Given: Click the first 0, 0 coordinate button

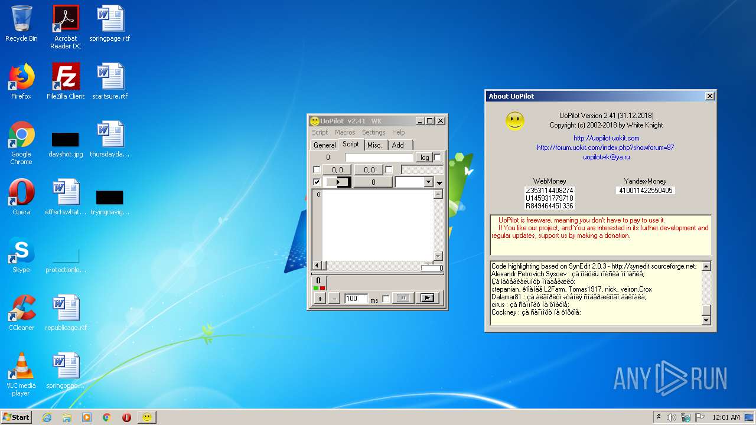Looking at the screenshot, I should (x=338, y=170).
